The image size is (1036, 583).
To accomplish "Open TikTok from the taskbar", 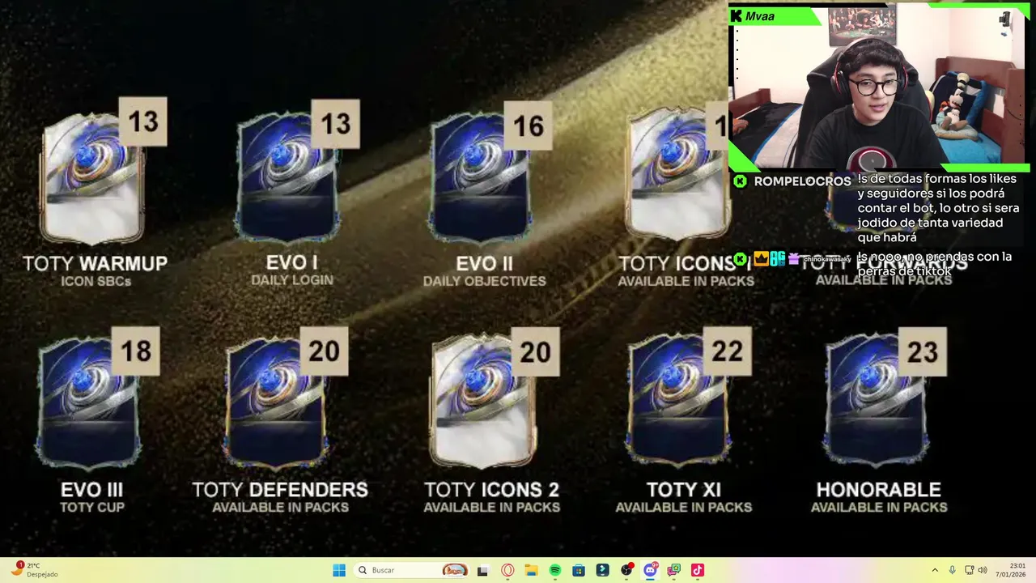I will click(698, 570).
